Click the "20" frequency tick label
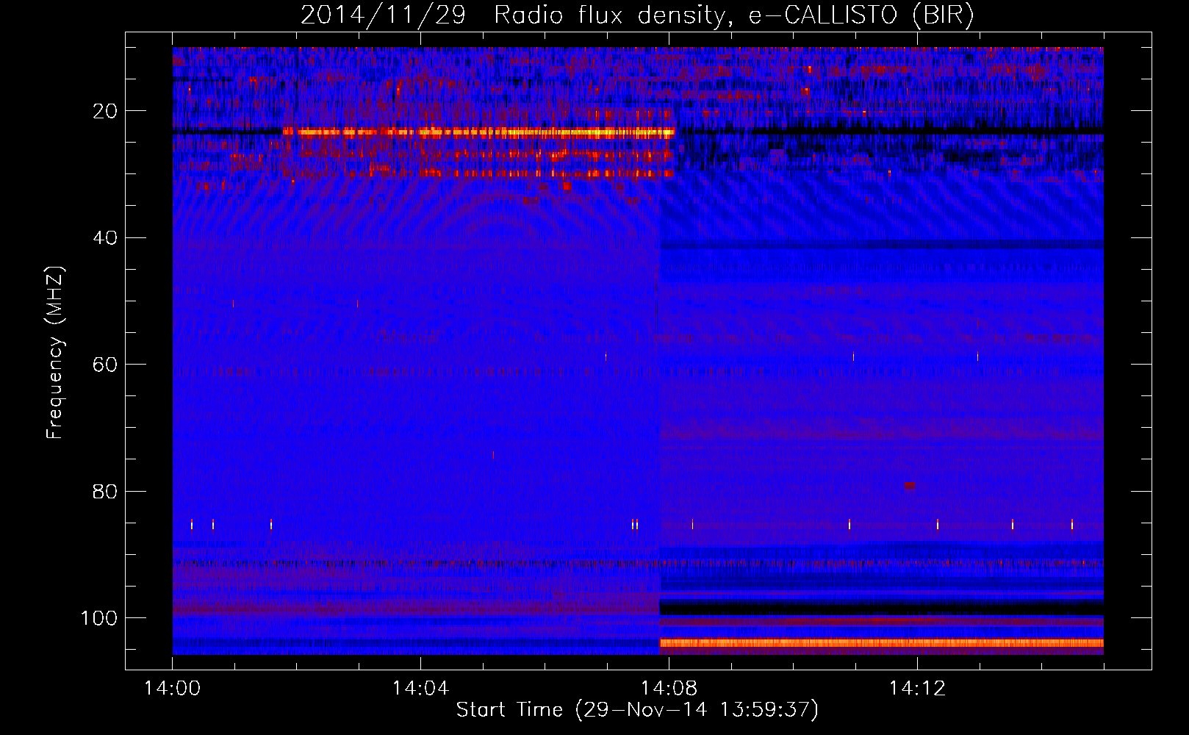This screenshot has width=1189, height=735. [x=105, y=111]
